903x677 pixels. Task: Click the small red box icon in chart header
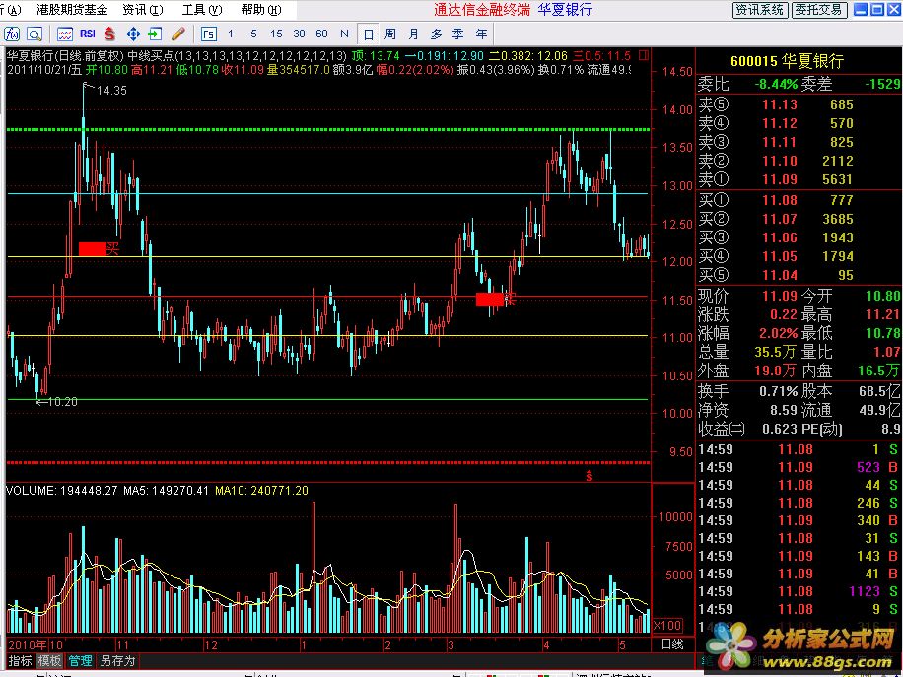pyautogui.click(x=644, y=56)
